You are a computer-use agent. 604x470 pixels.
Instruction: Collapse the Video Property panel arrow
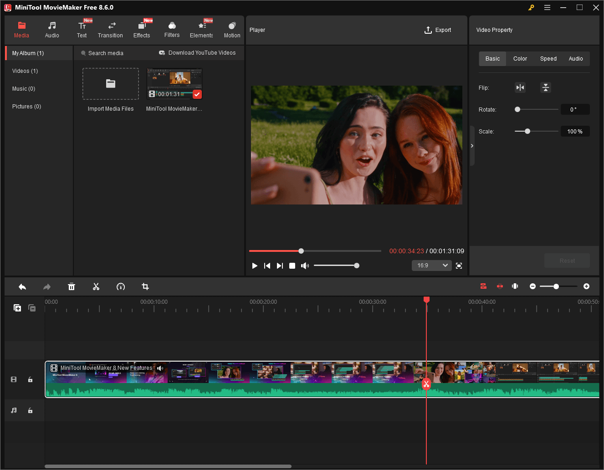[x=472, y=146]
